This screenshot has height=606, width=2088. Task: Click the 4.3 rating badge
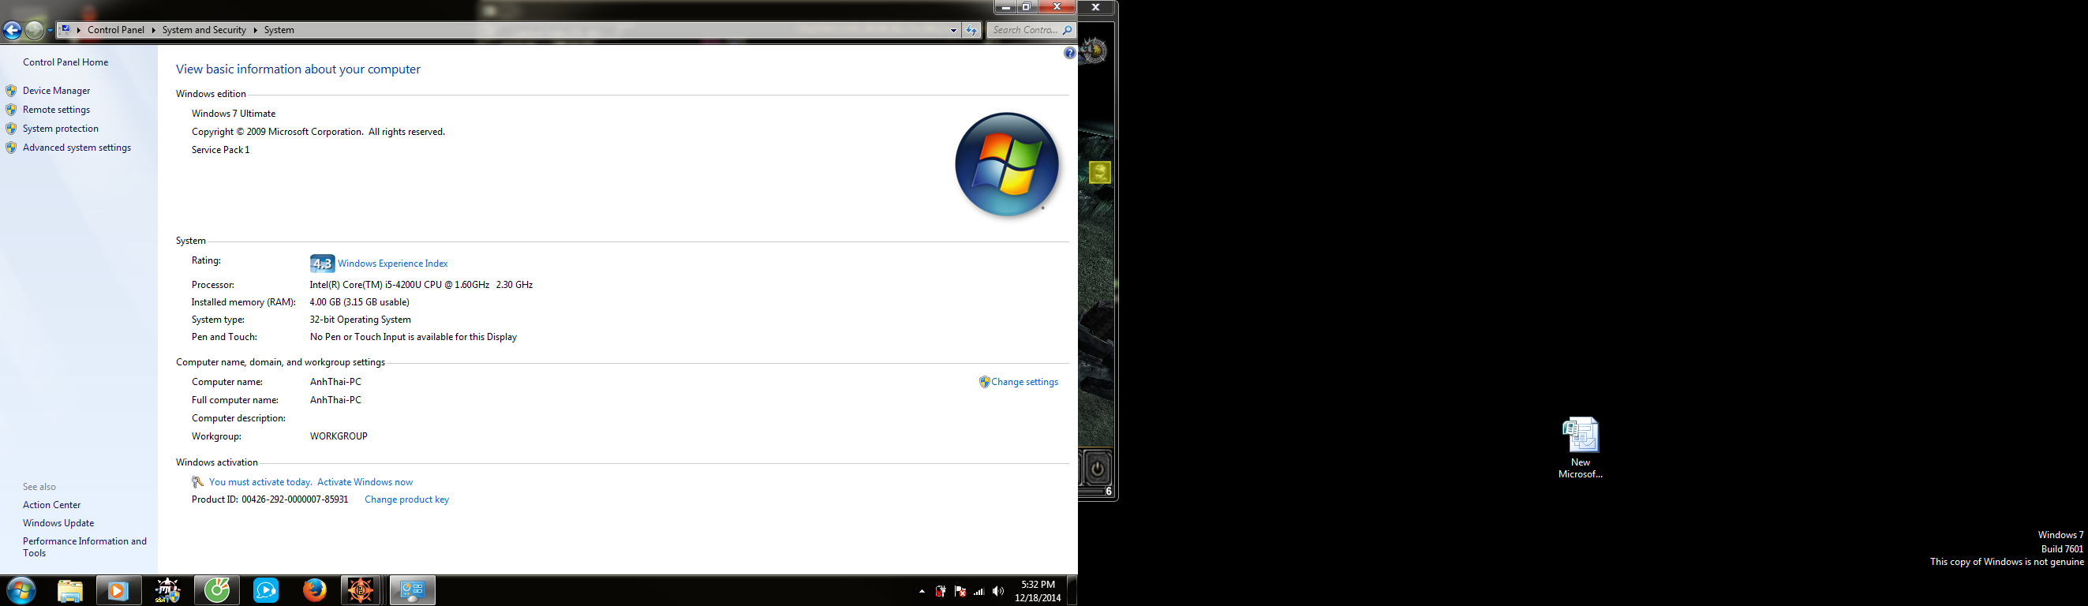(322, 264)
